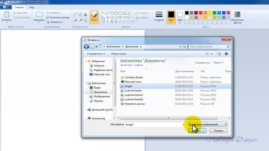Pick the black color swatch

(x=187, y=13)
